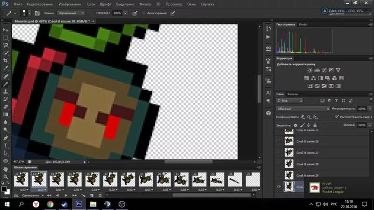
Task: Enable the Auto-erase checkbox
Action: (144, 13)
